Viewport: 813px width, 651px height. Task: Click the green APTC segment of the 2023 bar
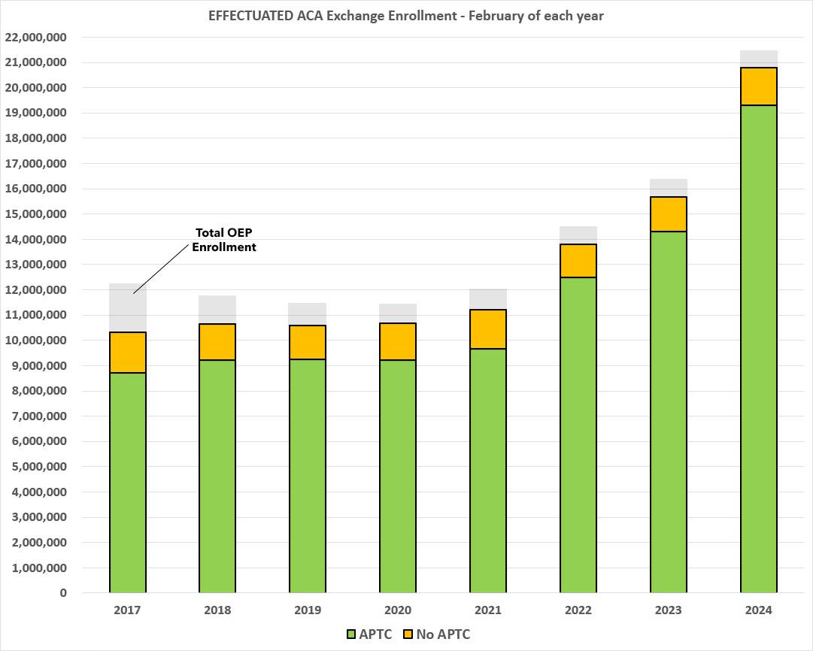click(x=668, y=412)
